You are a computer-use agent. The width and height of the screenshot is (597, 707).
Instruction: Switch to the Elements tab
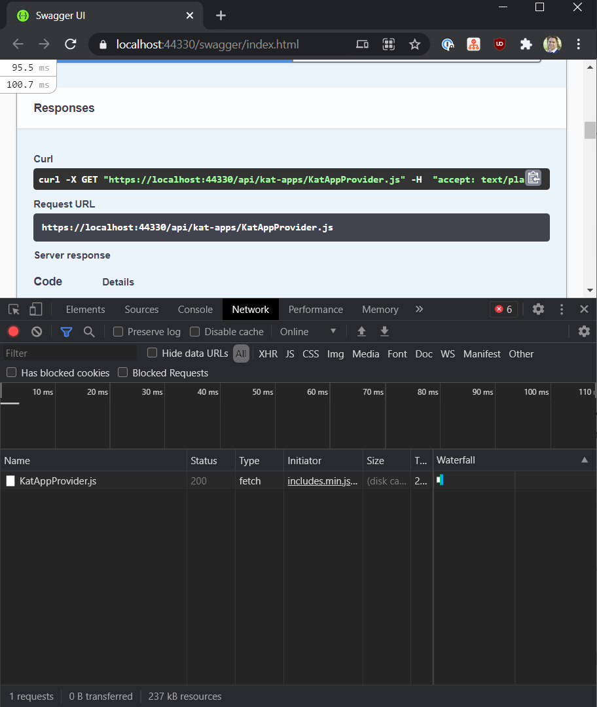coord(85,310)
